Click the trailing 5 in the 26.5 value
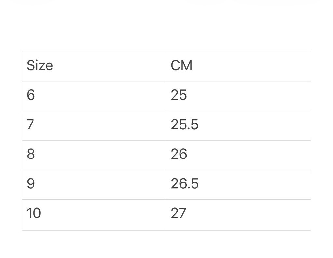 tap(194, 184)
